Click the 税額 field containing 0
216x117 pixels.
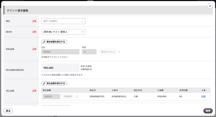89,52
